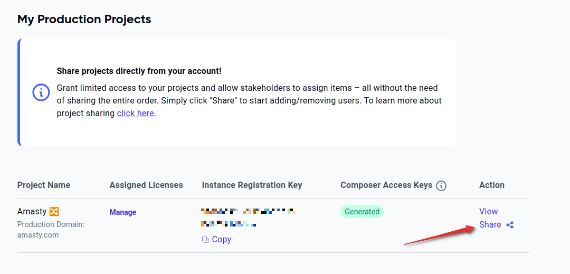
Task: Click the Composer Access Keys column header
Action: (x=386, y=185)
